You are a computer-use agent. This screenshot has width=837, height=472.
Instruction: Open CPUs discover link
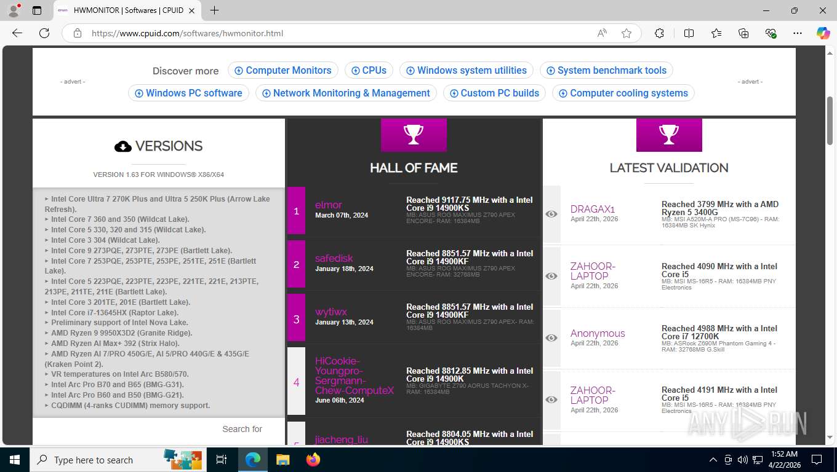(x=369, y=70)
